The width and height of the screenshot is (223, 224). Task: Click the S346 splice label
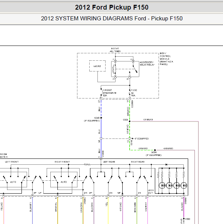pos(97,118)
